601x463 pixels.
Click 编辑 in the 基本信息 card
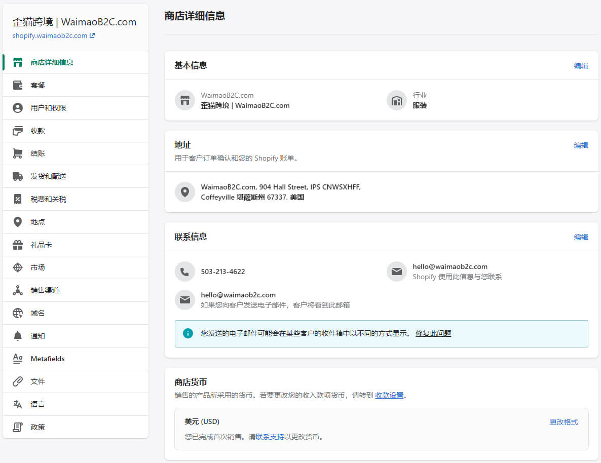click(581, 66)
